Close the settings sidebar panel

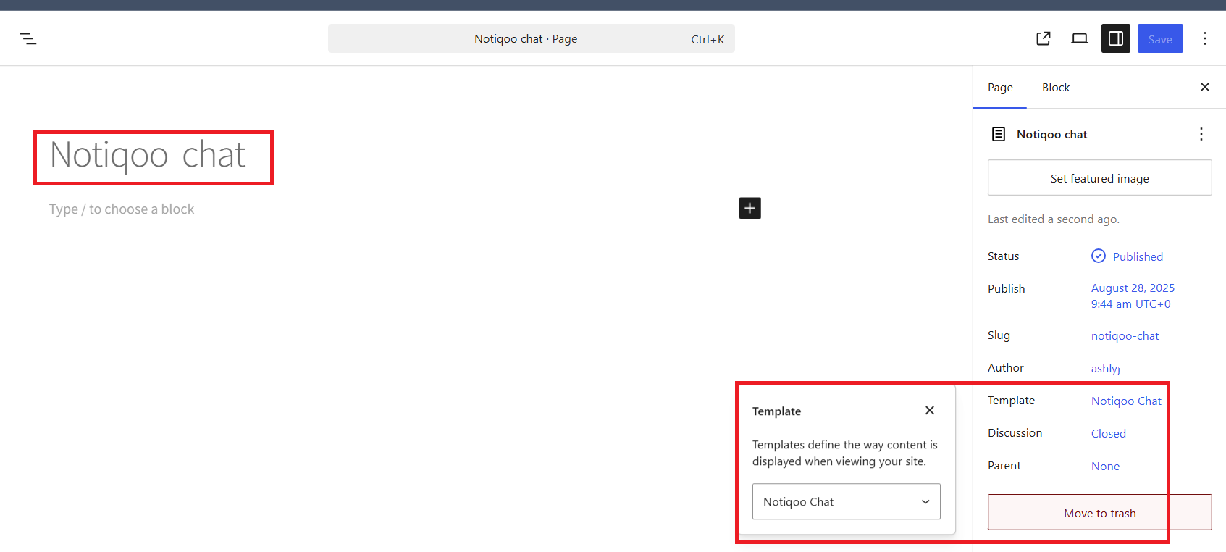(x=1204, y=87)
